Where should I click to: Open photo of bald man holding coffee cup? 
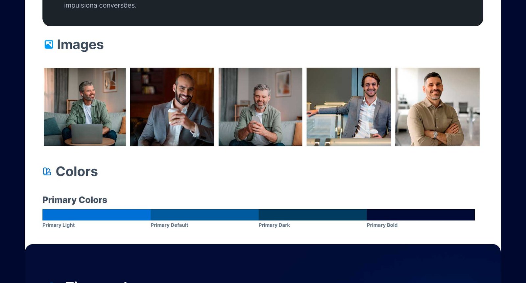172,107
